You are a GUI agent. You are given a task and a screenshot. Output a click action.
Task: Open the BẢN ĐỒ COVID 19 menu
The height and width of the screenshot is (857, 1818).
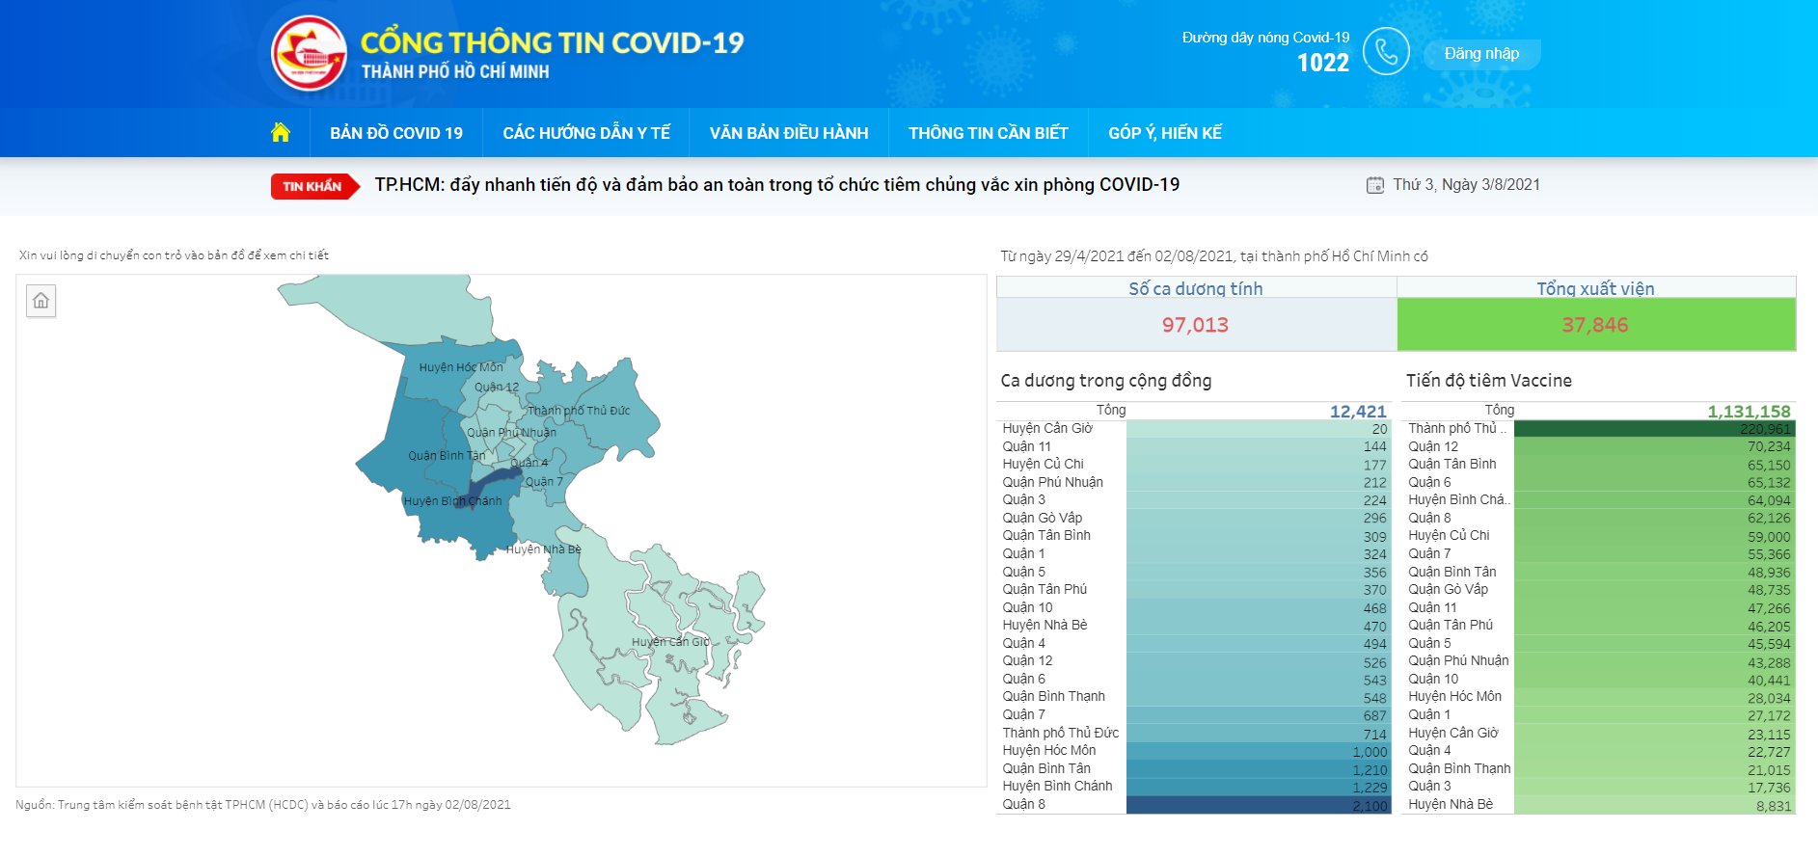[x=396, y=133]
